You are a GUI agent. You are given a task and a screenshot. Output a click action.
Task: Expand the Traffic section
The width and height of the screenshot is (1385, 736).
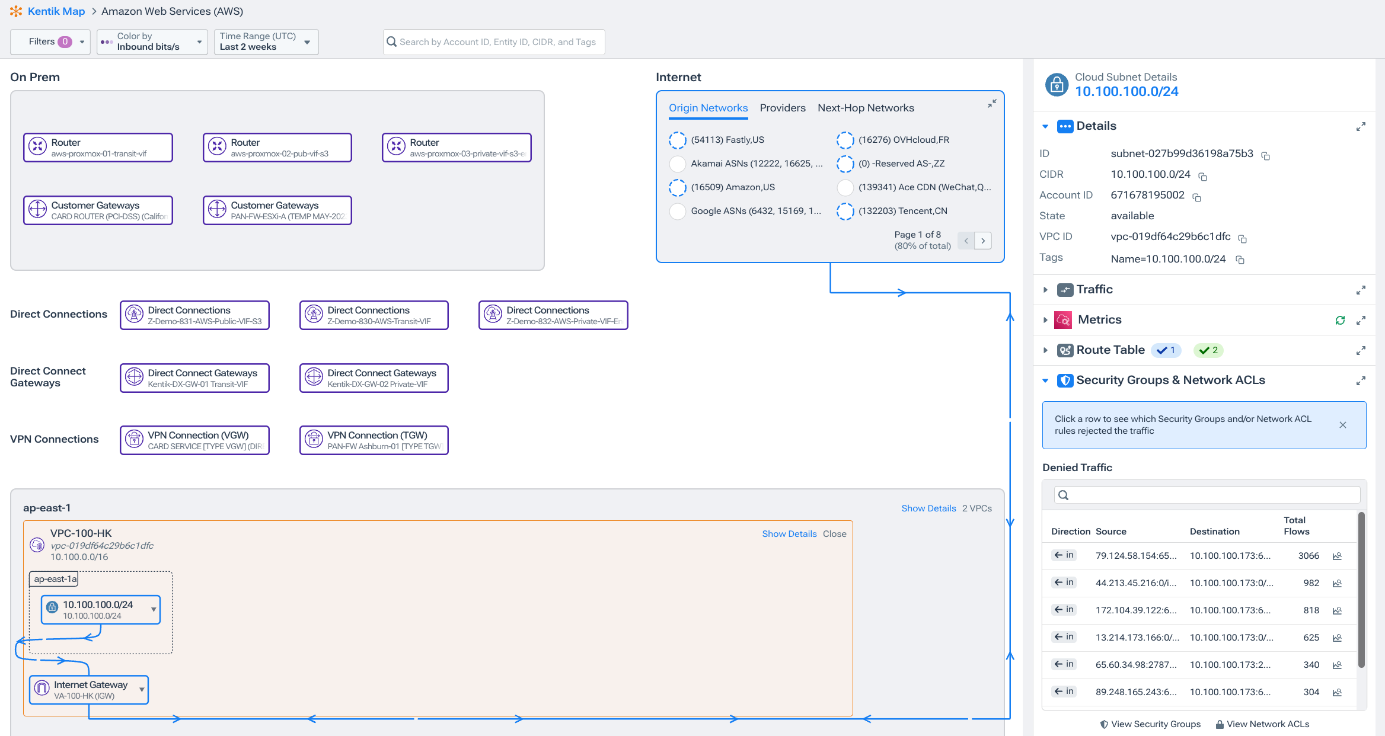[x=1045, y=290]
